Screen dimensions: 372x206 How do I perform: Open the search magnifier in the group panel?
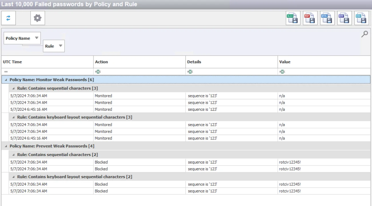point(365,35)
